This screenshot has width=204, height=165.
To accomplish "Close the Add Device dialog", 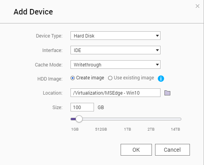I will (x=197, y=6).
